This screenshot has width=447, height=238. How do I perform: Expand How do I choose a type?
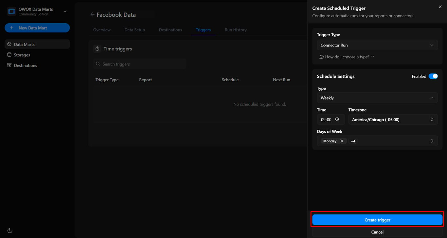347,57
